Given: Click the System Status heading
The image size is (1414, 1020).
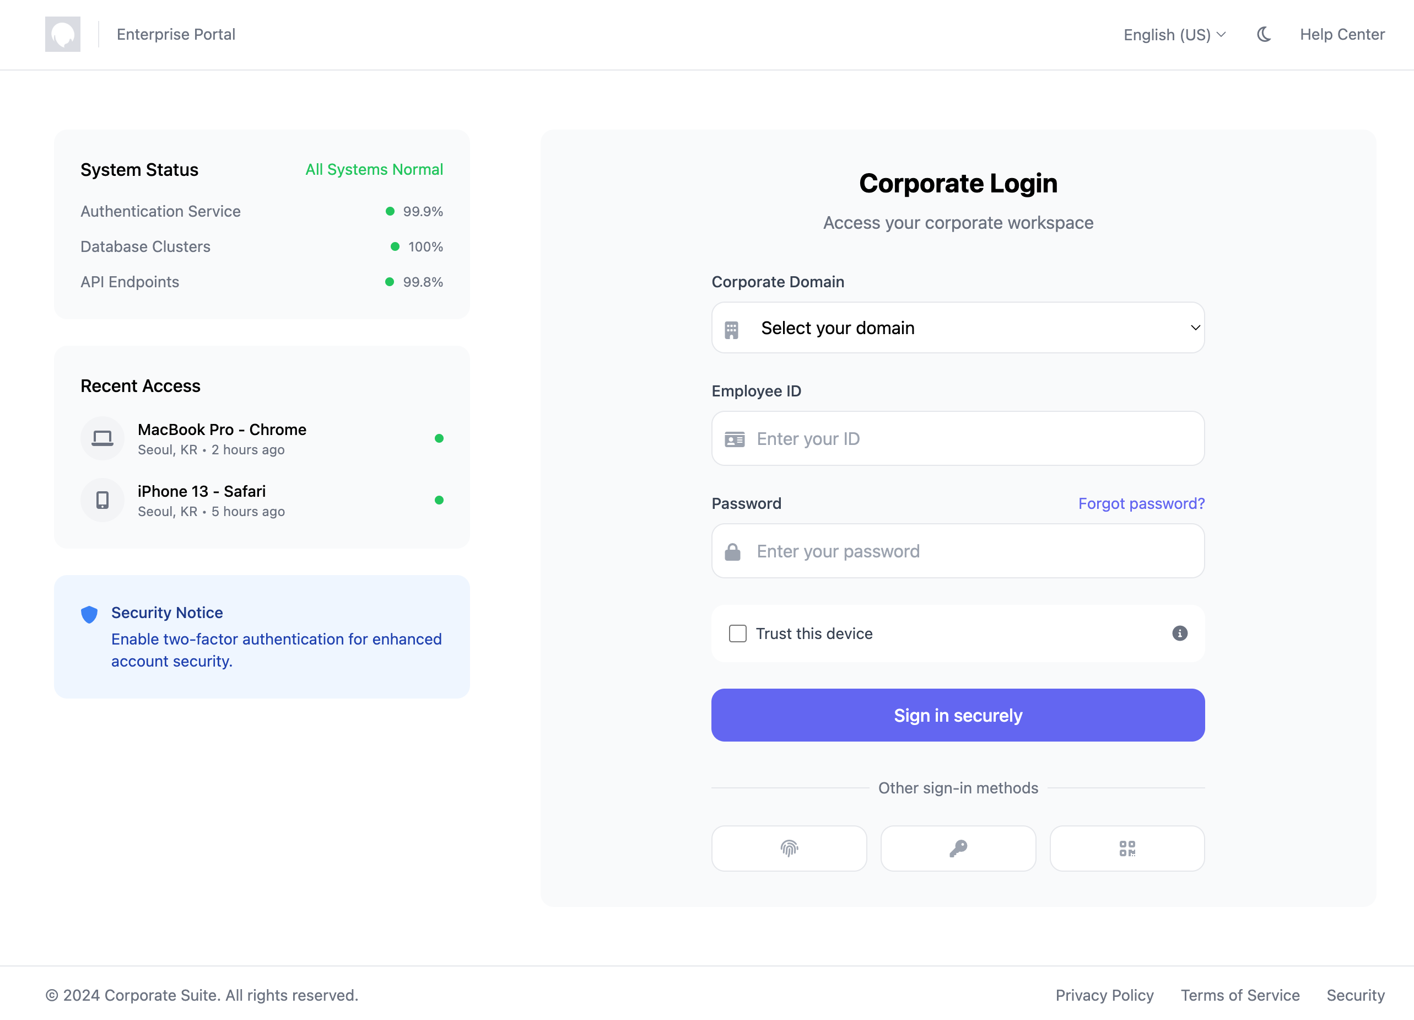Looking at the screenshot, I should click(x=139, y=170).
